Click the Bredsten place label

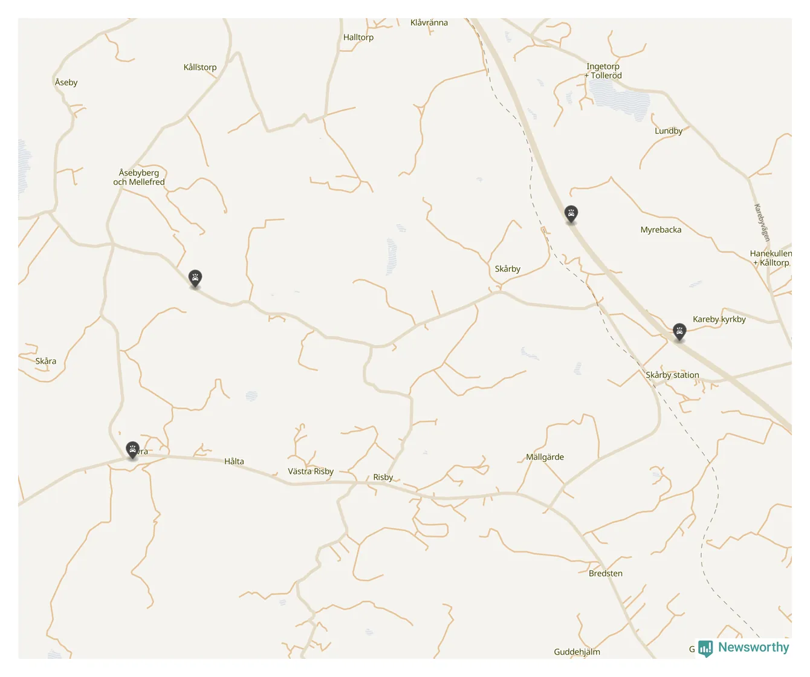point(606,574)
